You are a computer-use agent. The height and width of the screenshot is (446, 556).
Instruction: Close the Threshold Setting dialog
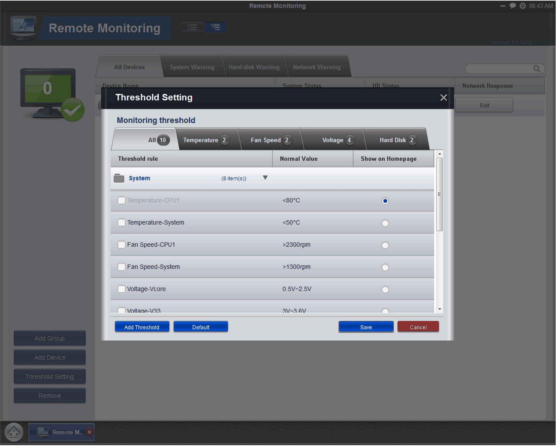tap(443, 98)
